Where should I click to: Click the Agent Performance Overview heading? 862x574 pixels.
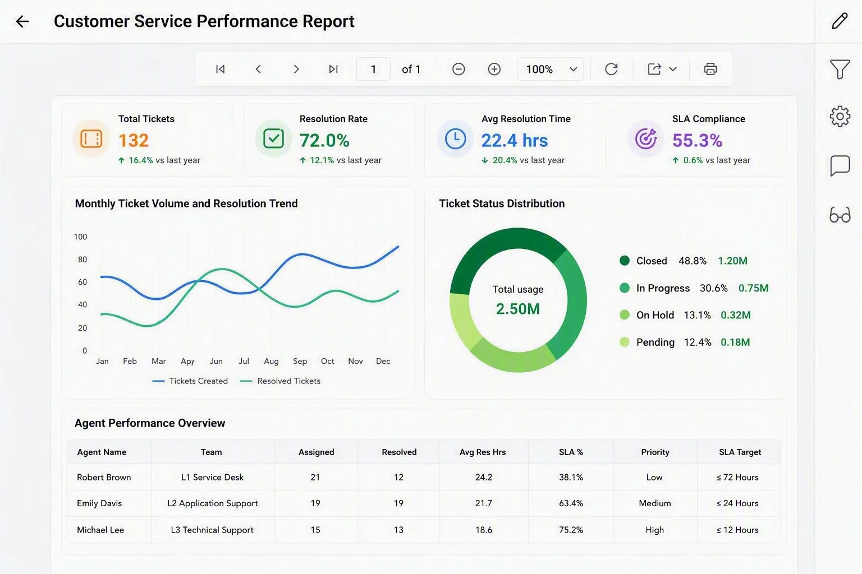pyautogui.click(x=150, y=423)
